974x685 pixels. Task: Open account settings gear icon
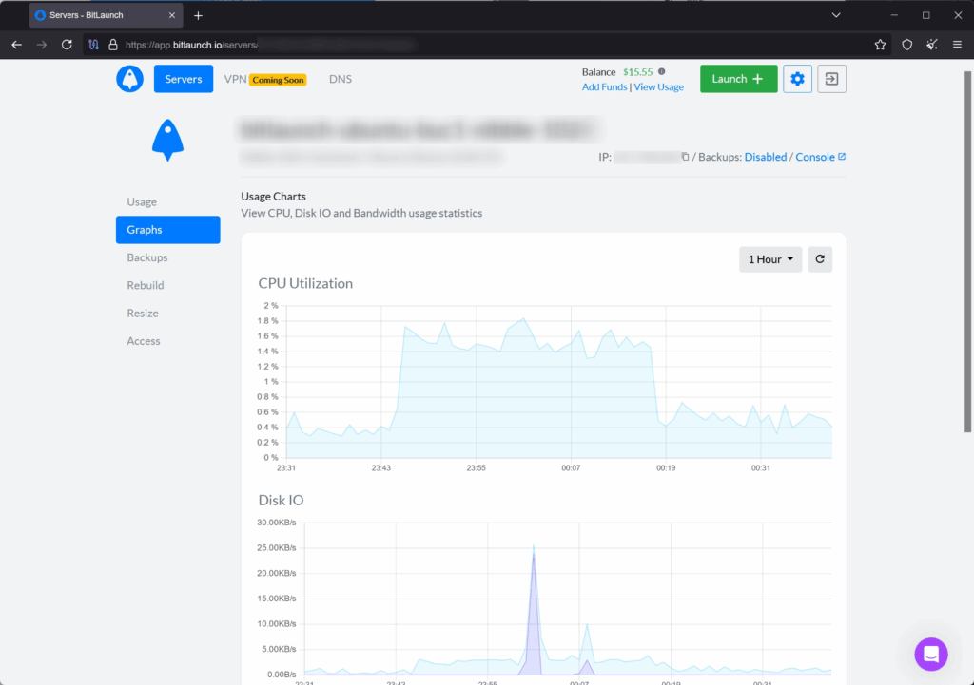click(x=797, y=79)
